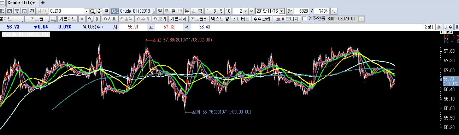
Task: Add a new tab with plus icon
Action: (43, 3)
